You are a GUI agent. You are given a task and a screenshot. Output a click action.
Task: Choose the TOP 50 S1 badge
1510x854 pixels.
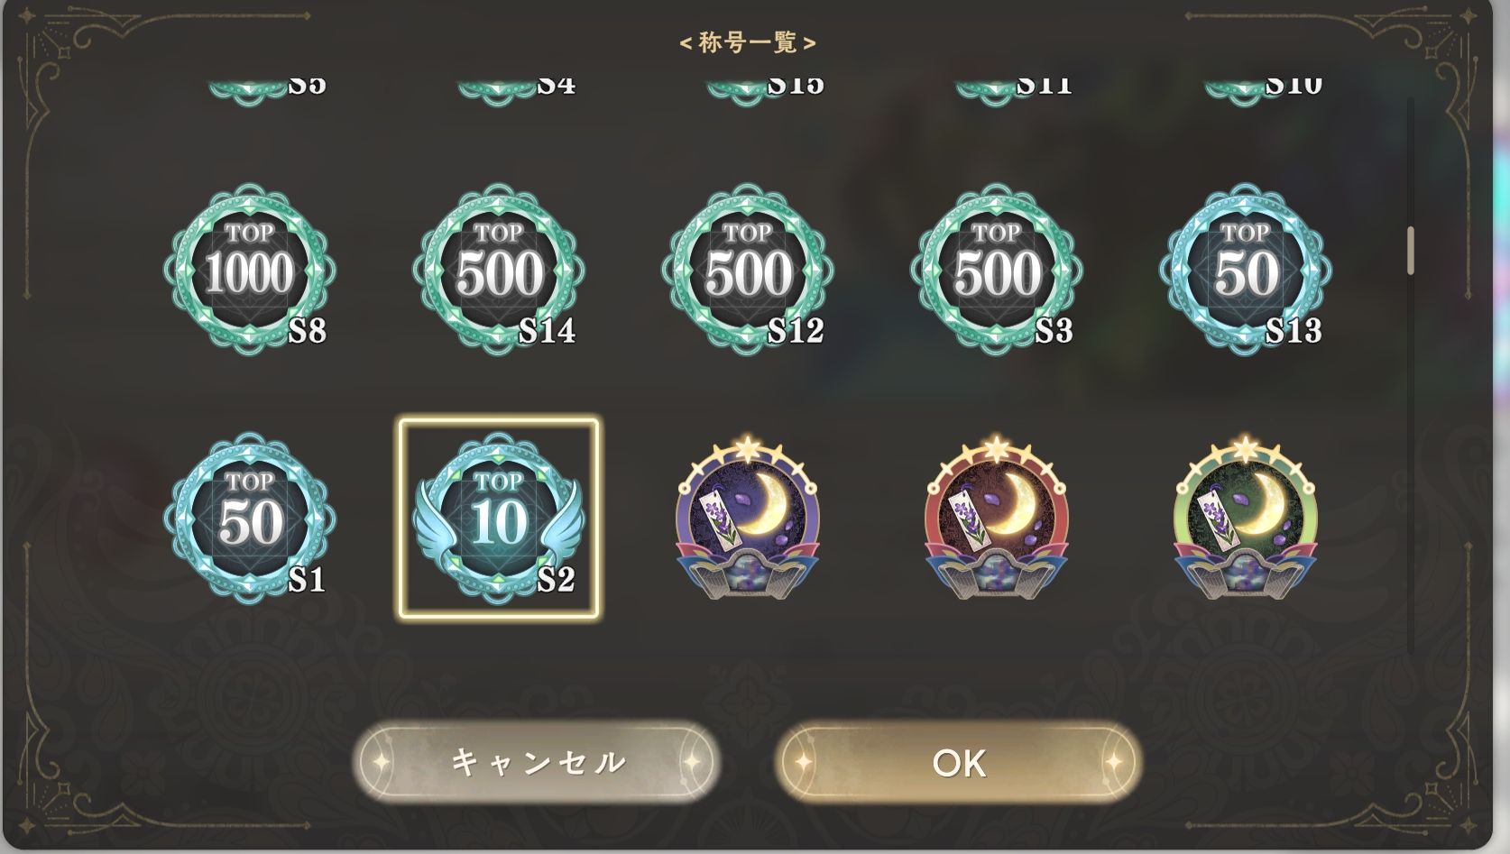click(x=250, y=518)
